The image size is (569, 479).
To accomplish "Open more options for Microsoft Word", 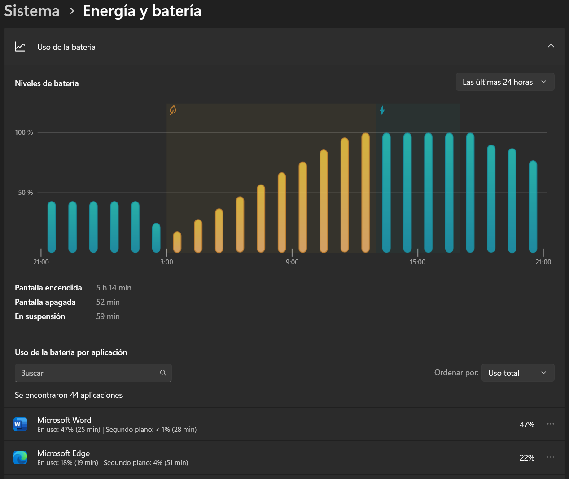I will pos(550,424).
